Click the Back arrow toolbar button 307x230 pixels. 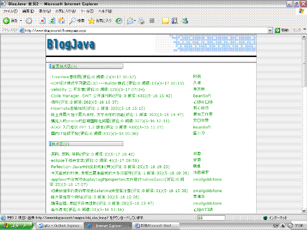[6, 21]
